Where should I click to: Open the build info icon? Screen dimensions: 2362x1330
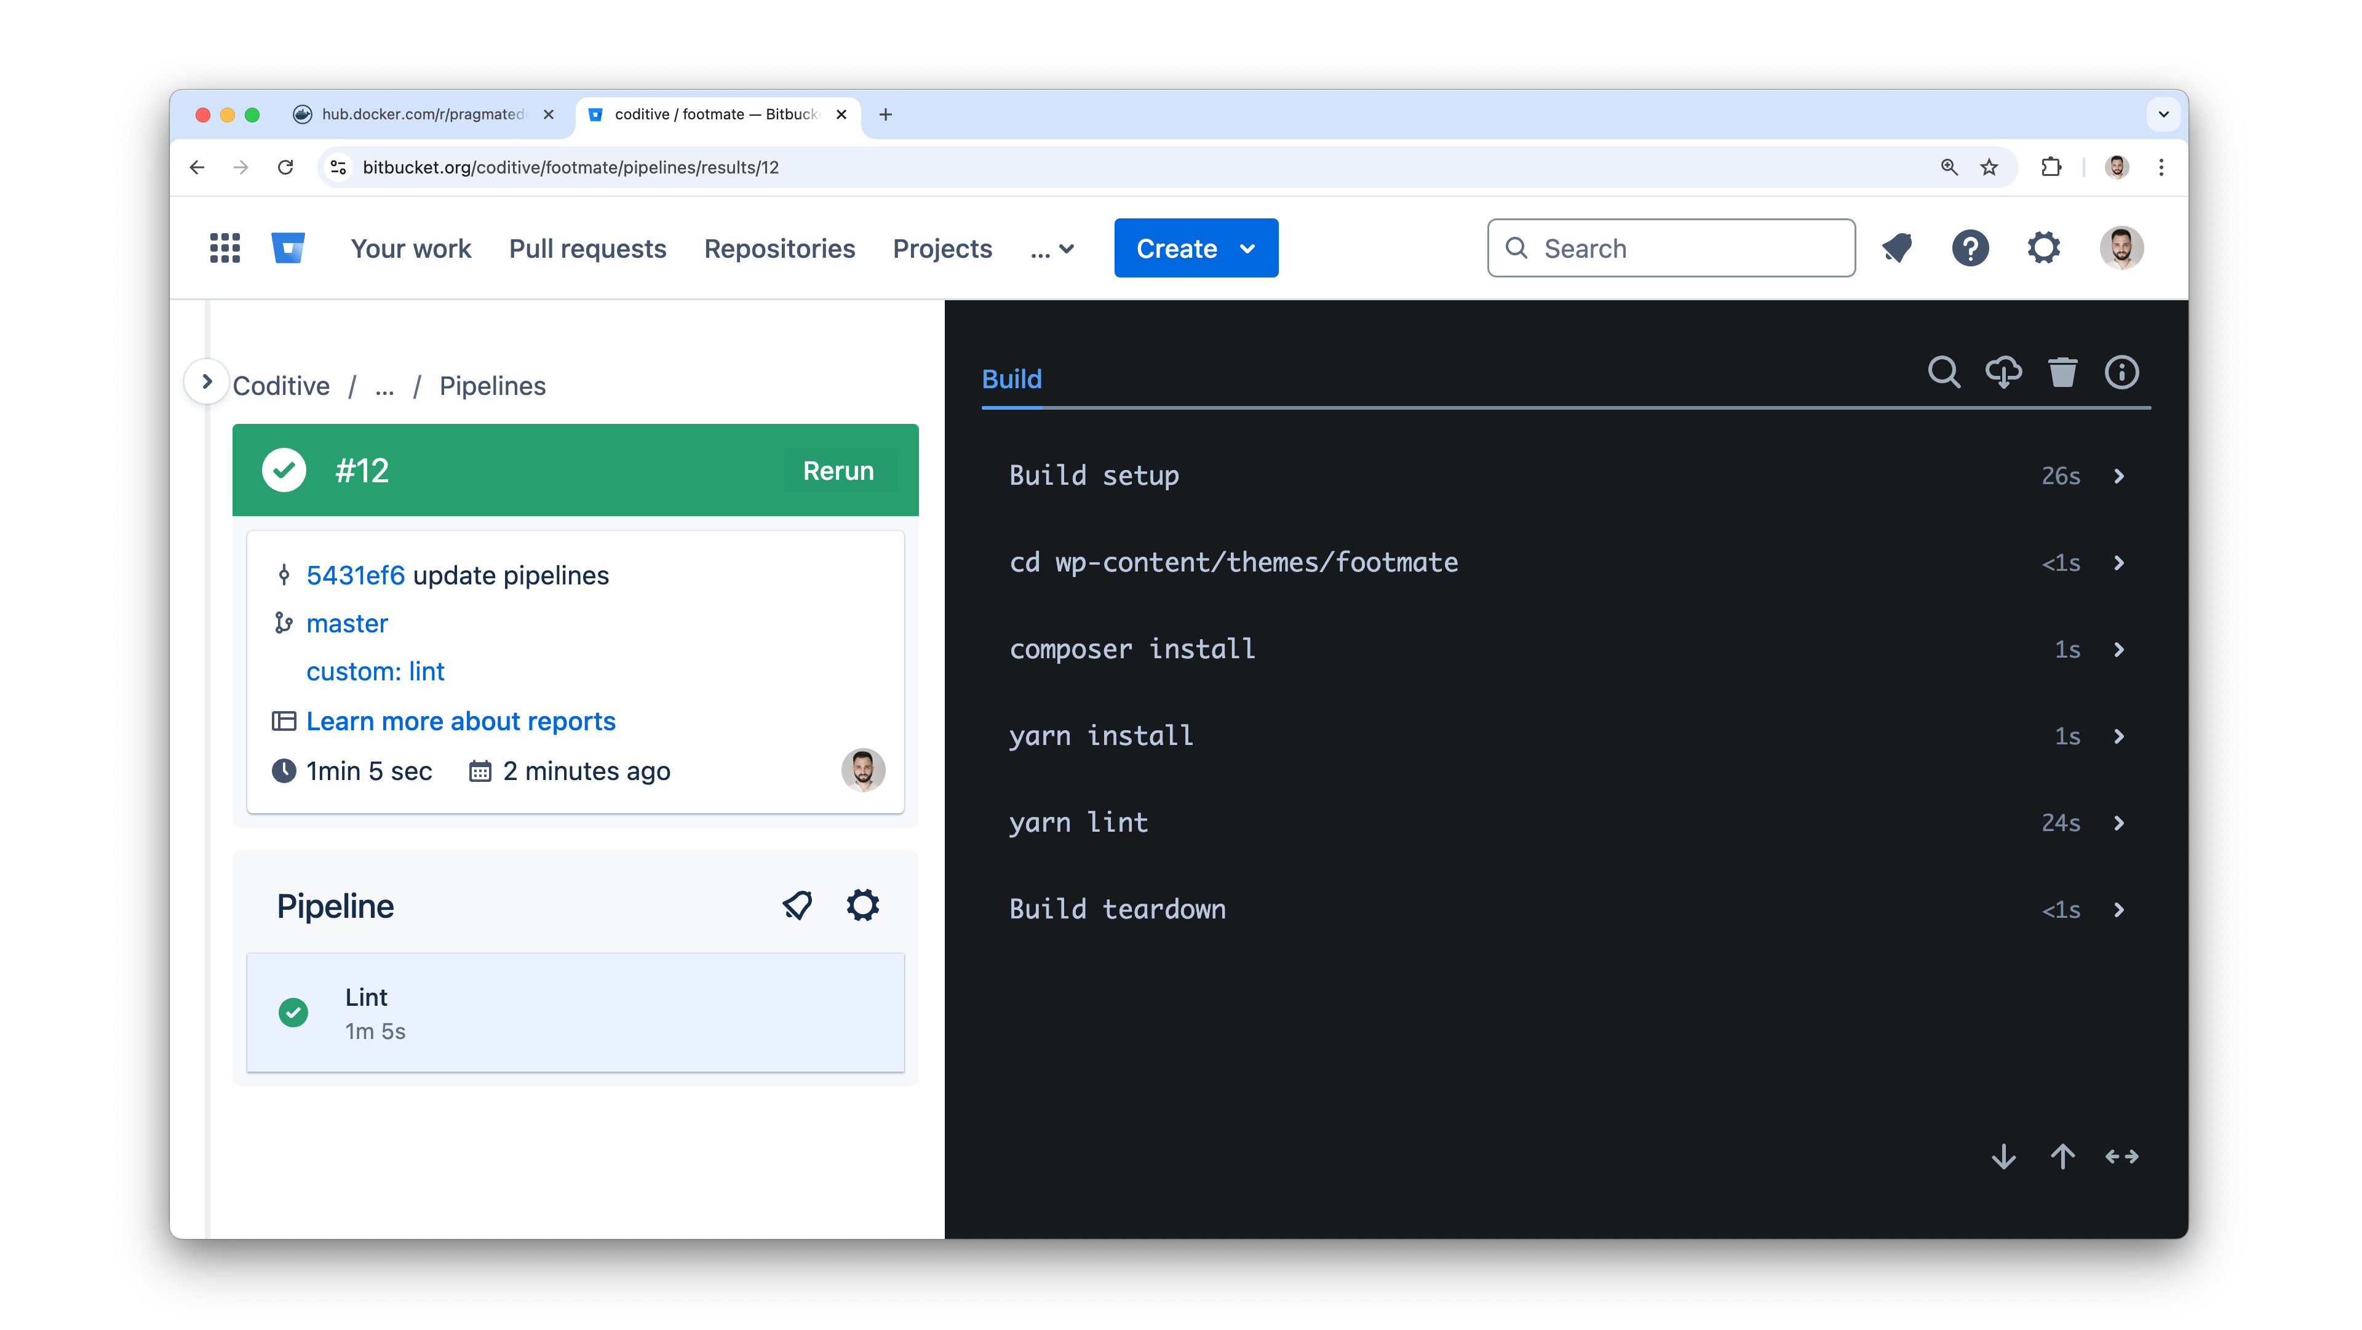click(2121, 372)
